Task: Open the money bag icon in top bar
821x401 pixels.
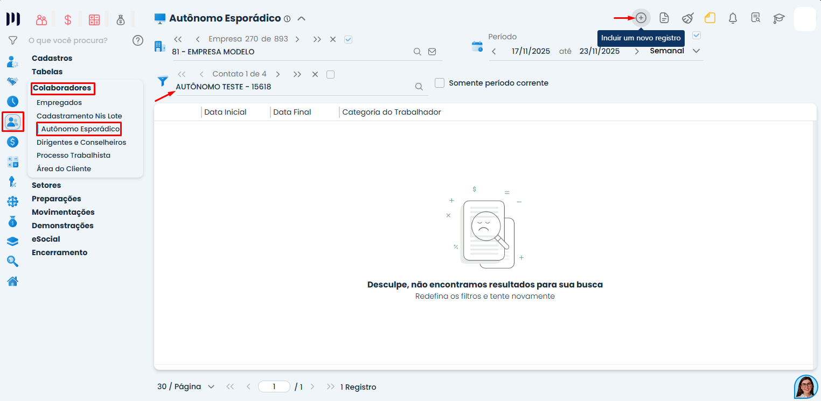Action: coord(121,20)
